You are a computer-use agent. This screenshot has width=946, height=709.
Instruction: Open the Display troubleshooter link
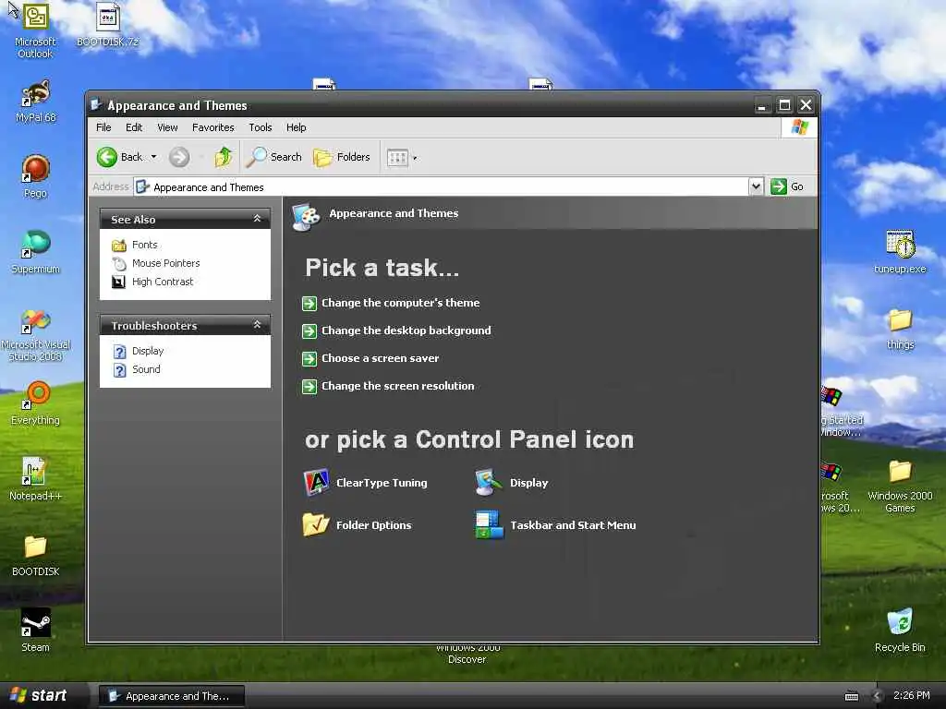pos(148,351)
